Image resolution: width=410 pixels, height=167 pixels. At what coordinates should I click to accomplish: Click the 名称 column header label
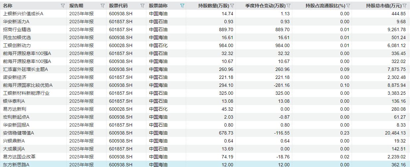pos(8,6)
